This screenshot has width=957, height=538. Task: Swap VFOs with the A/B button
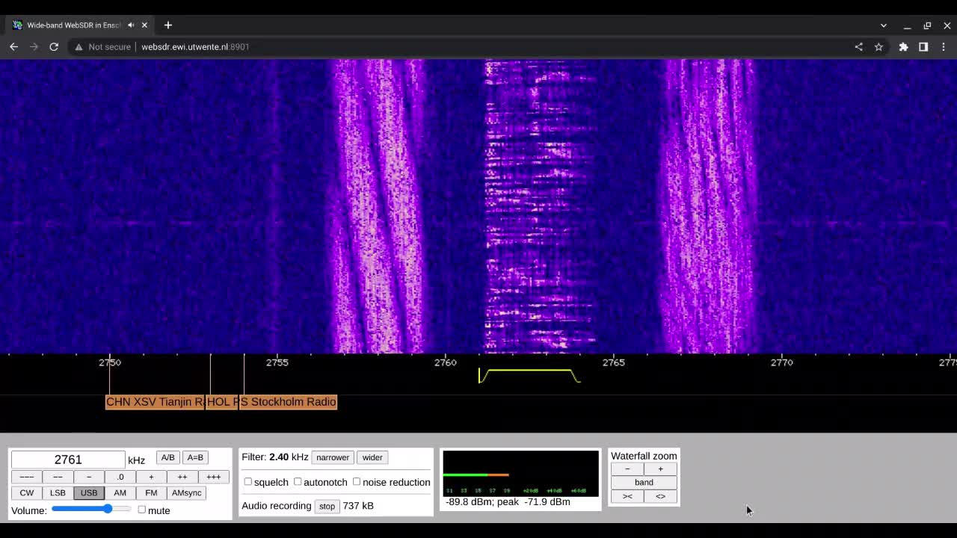click(167, 457)
